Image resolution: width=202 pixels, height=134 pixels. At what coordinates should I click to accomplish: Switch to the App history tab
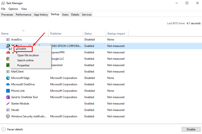(41, 14)
